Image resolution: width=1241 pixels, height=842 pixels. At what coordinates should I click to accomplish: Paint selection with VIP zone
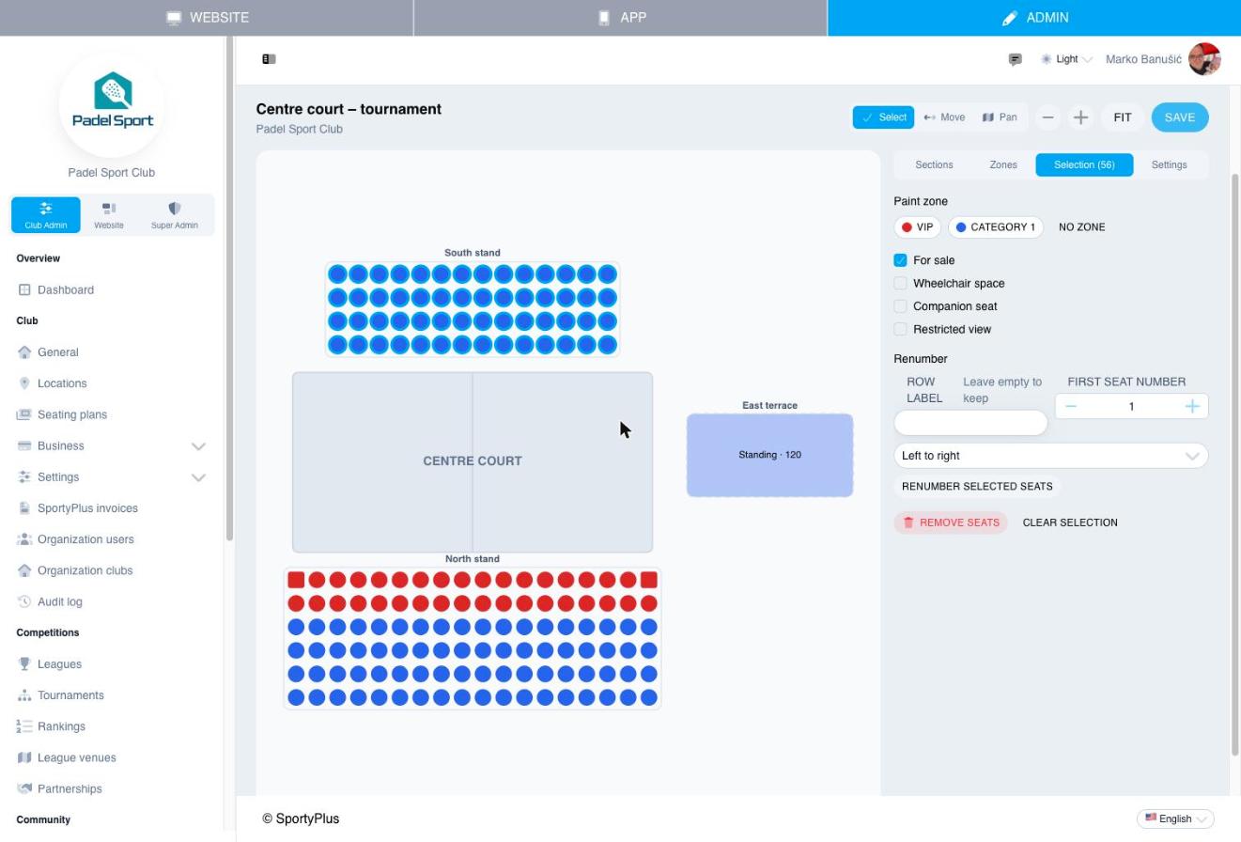pyautogui.click(x=917, y=227)
